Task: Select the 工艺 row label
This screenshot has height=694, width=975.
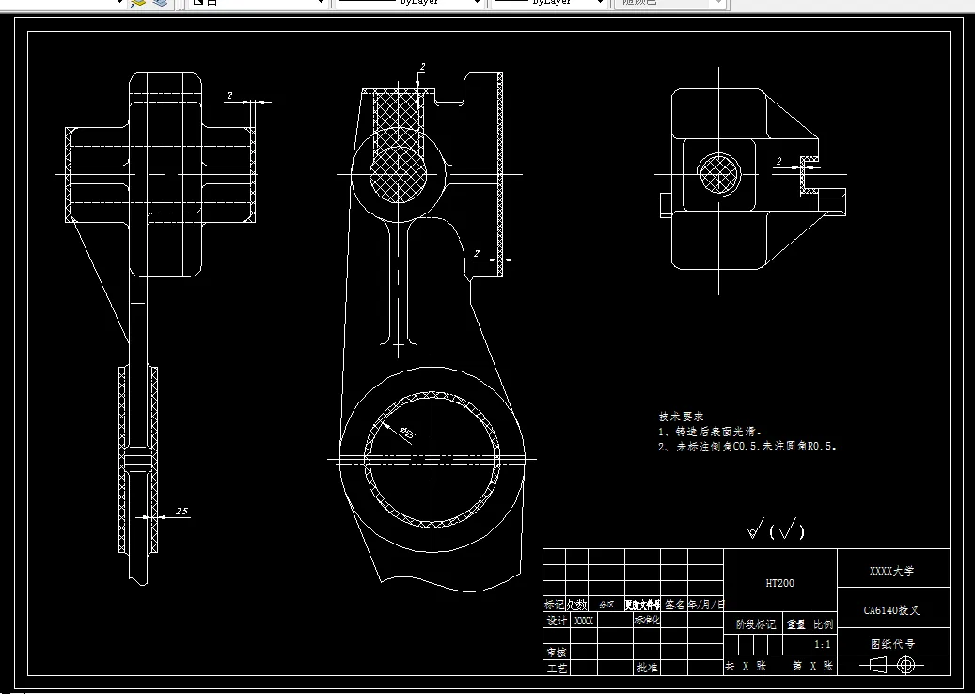Action: (558, 669)
